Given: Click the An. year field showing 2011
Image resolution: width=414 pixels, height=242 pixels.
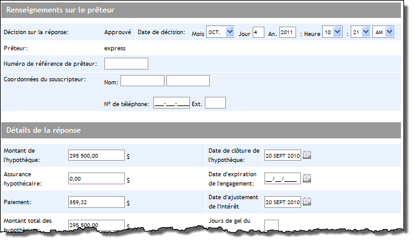Looking at the screenshot, I should [x=287, y=32].
